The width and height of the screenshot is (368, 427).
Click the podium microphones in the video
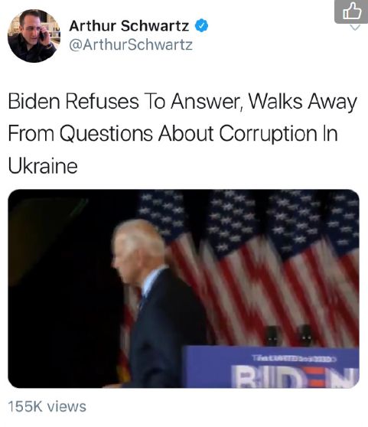pyautogui.click(x=288, y=336)
